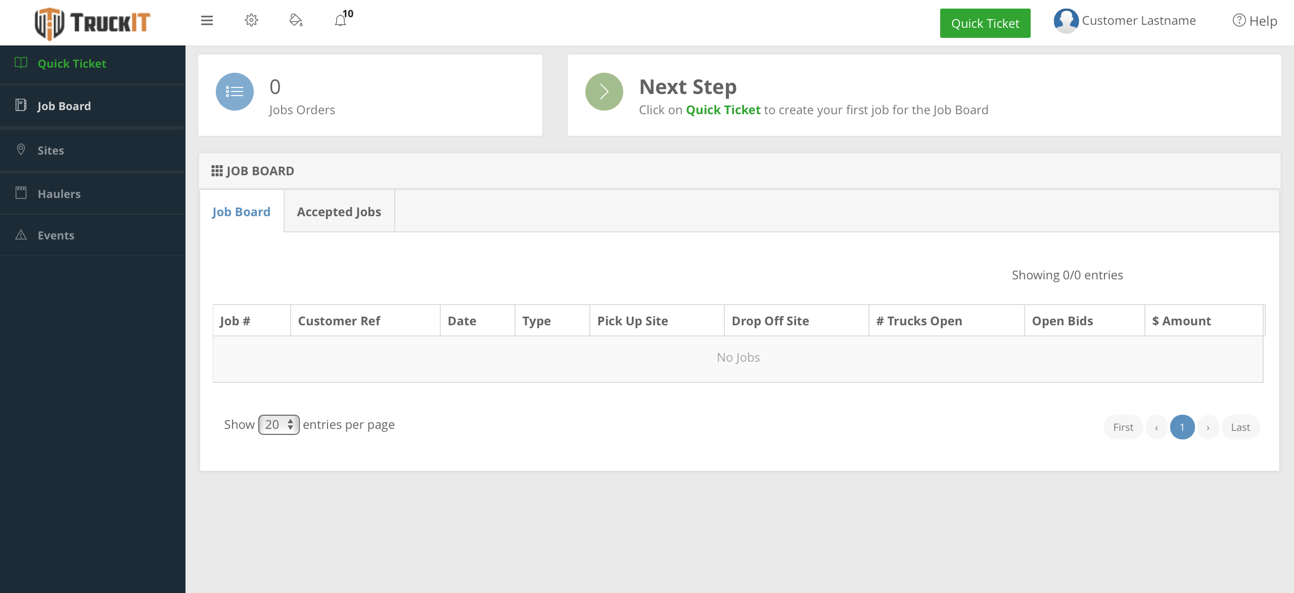Image resolution: width=1294 pixels, height=593 pixels.
Task: Open the Customer Lastname user menu
Action: coord(1138,21)
